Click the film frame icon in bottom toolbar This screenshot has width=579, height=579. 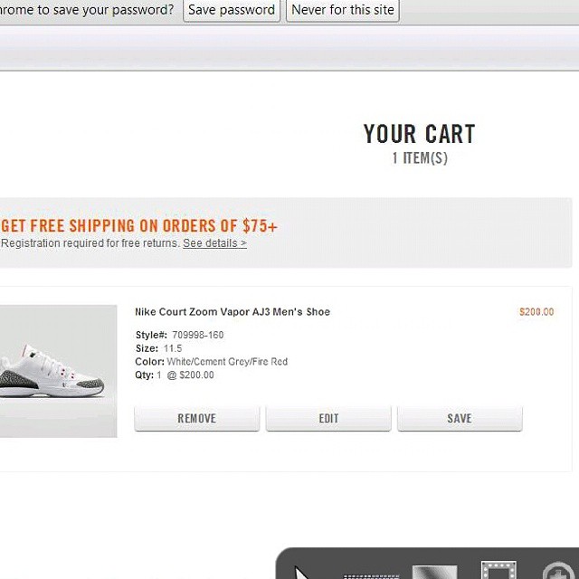tap(498, 570)
